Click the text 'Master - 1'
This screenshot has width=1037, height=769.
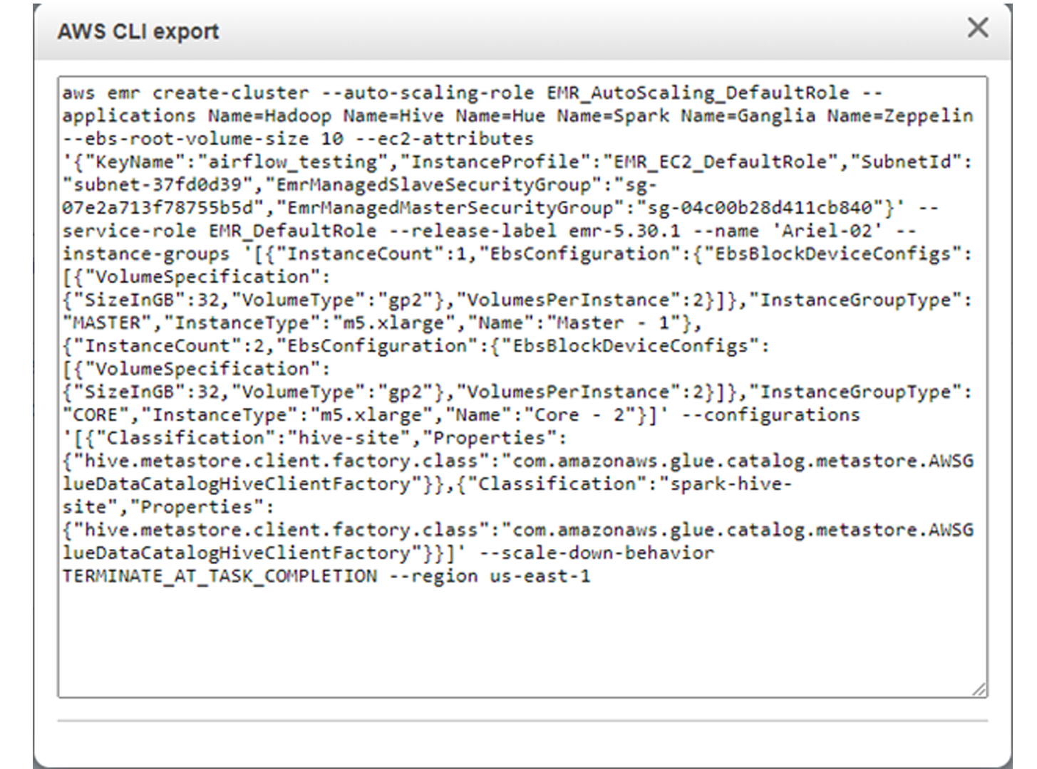(x=613, y=323)
